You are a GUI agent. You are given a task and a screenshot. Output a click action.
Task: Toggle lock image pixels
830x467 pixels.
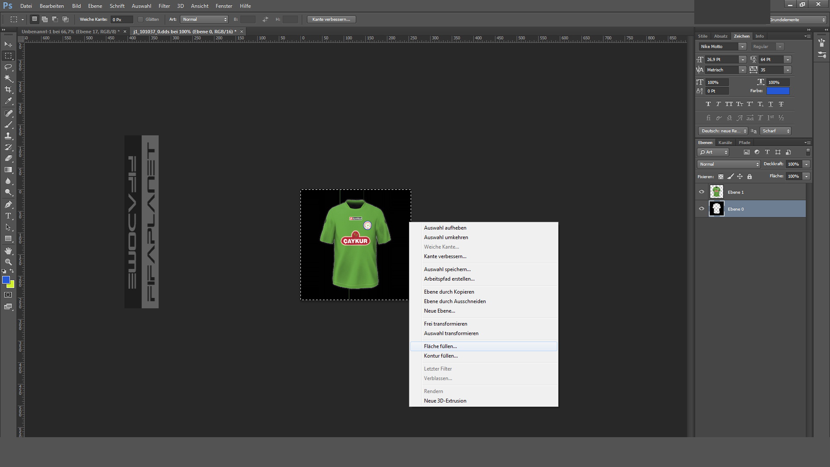(731, 176)
